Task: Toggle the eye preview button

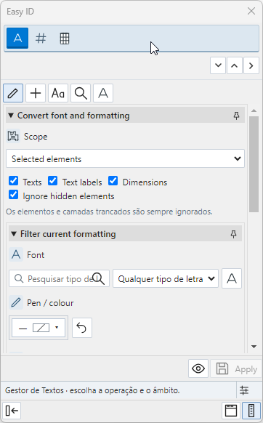Action: [x=198, y=368]
